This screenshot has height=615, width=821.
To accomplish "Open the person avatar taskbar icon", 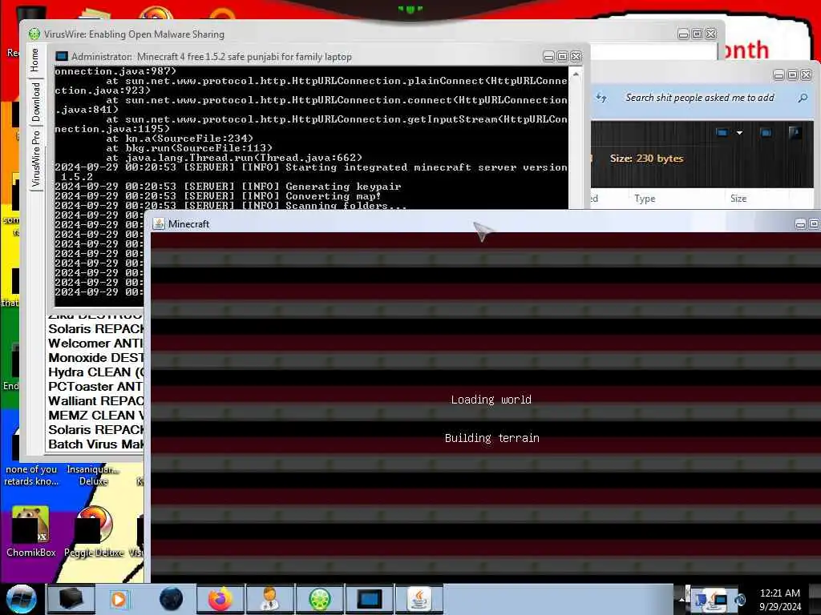I will point(269,599).
